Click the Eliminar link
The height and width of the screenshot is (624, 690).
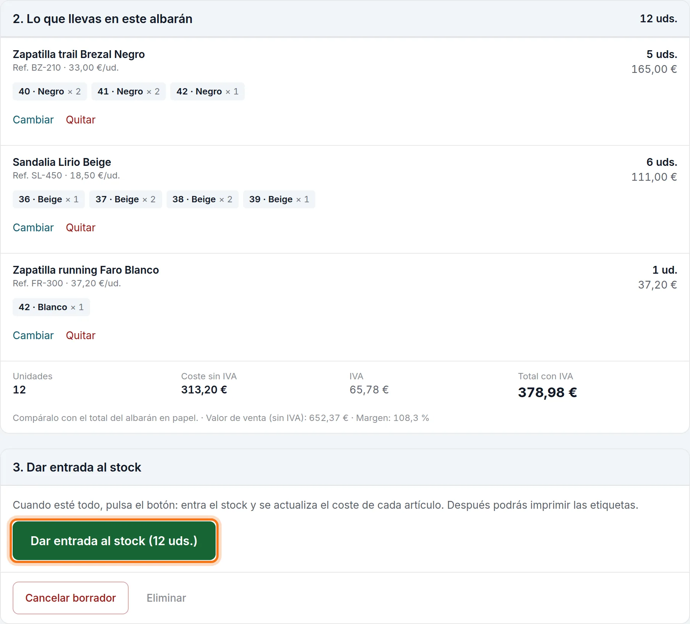pos(166,598)
